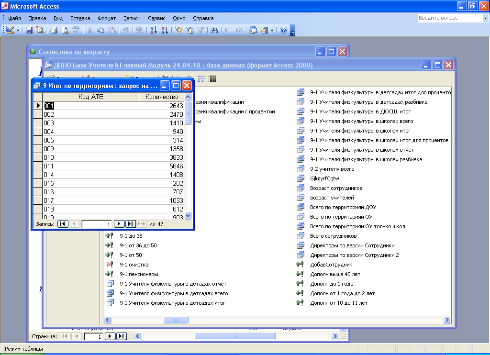Screen dimensions: 490x355
Task: Click the Undo arrow icon
Action: point(126,30)
